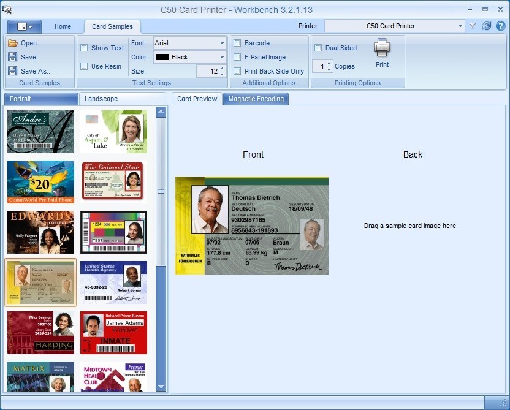The image size is (510, 410).
Task: Enable the Show Text checkbox
Action: [85, 48]
